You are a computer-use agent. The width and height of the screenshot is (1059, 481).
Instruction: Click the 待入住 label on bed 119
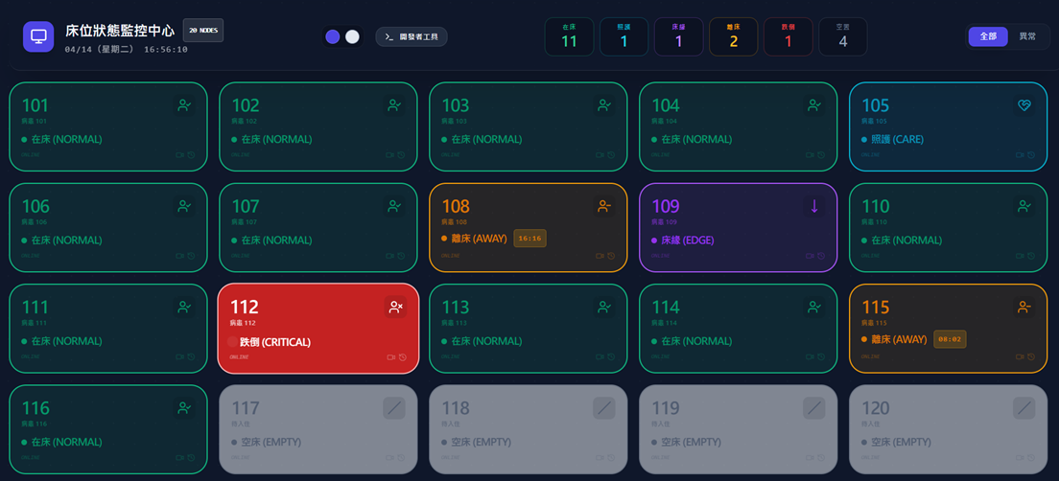[x=660, y=424]
